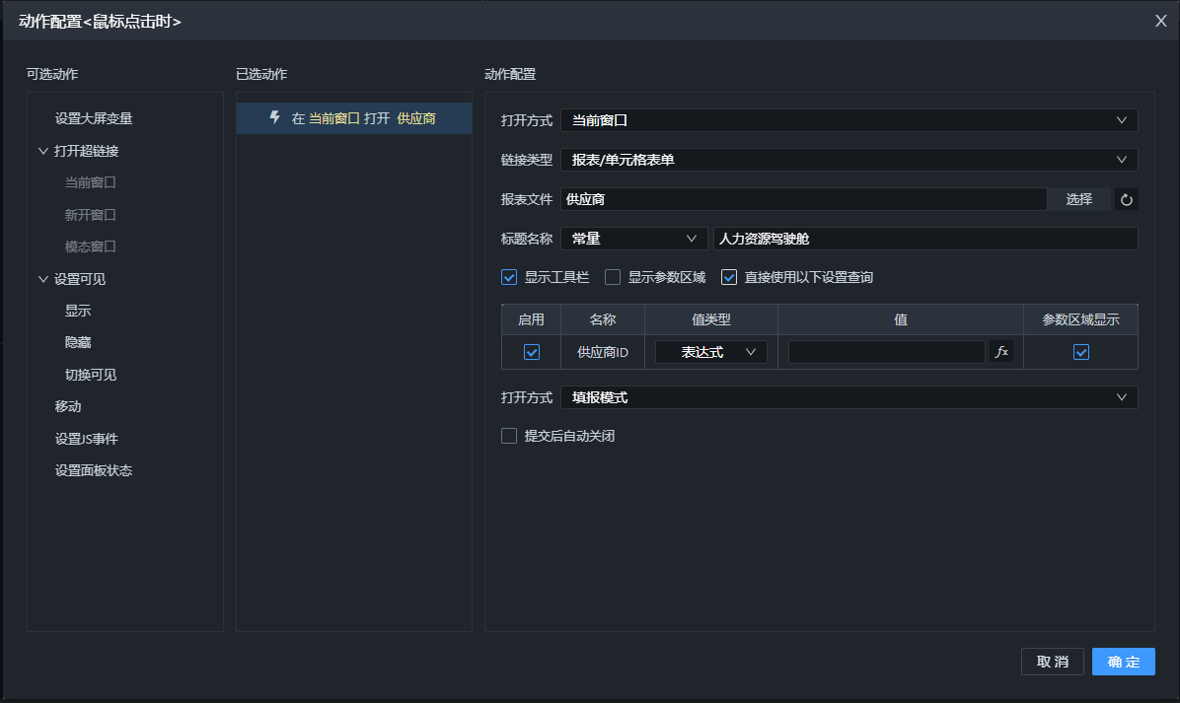Select 设置大屏变量 action
The width and height of the screenshot is (1180, 703).
coord(94,118)
